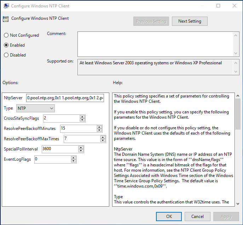Click the 'Options:' label
Viewport: 243px width, 225px height.
point(10,83)
